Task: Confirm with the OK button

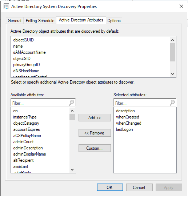Action: [x=110, y=187]
